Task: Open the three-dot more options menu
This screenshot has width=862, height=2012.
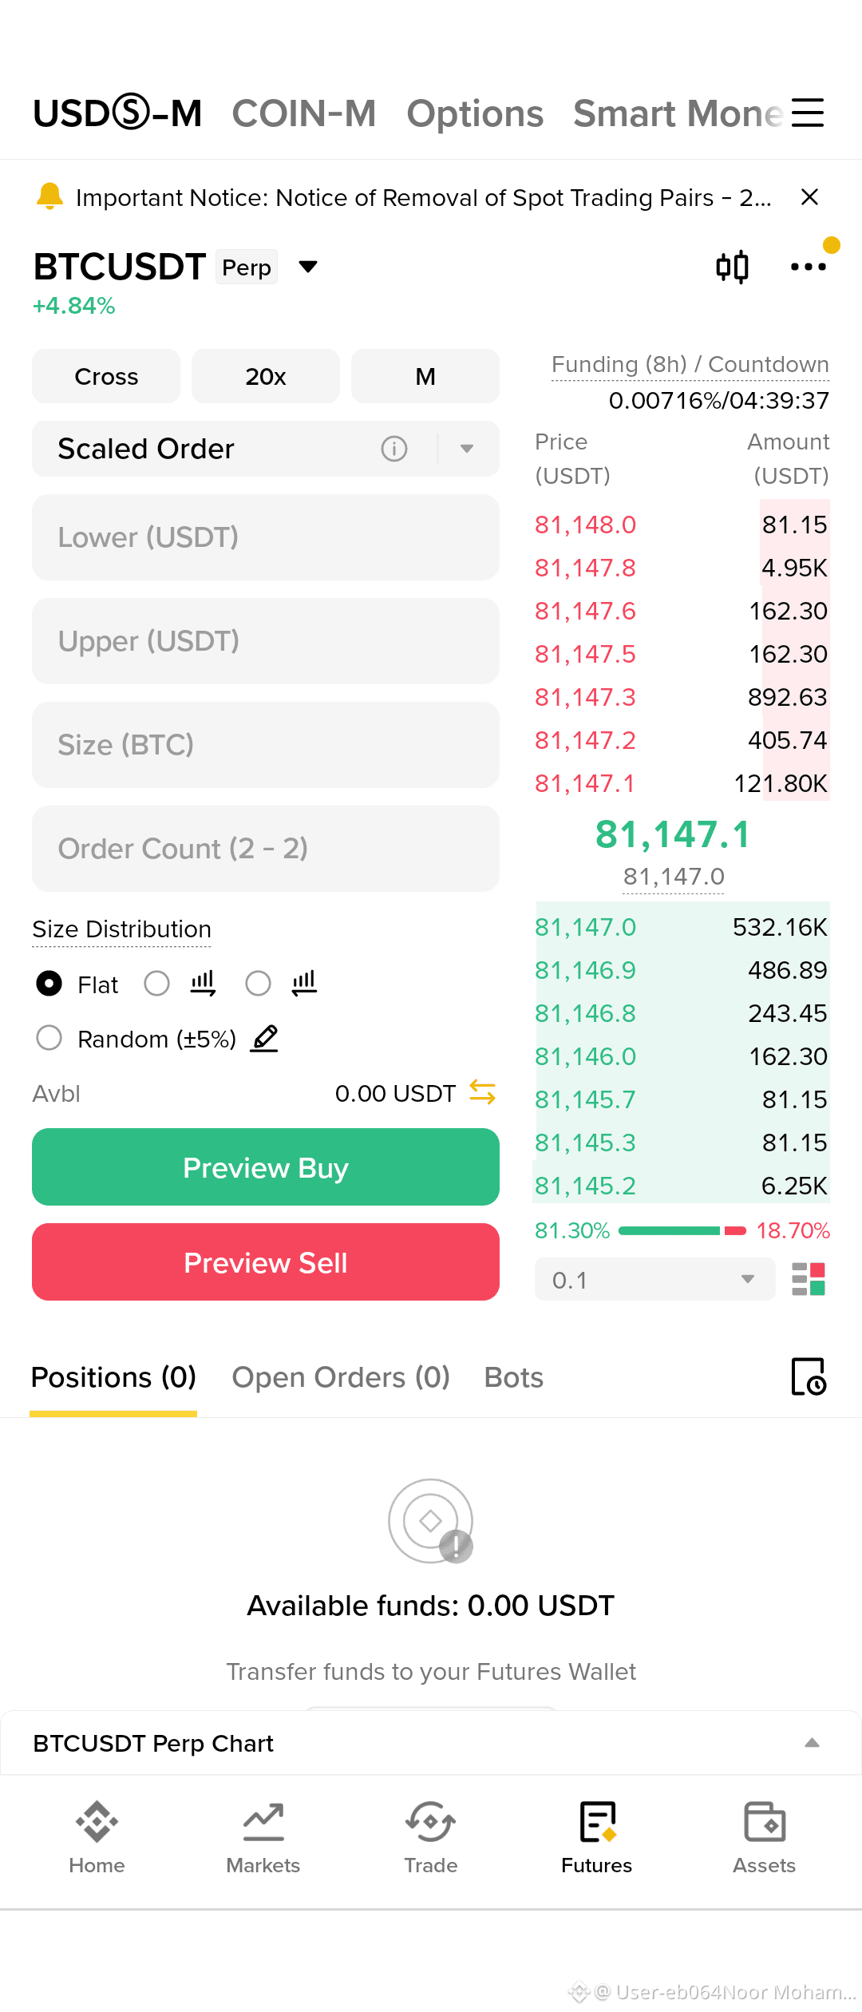Action: pos(808,267)
